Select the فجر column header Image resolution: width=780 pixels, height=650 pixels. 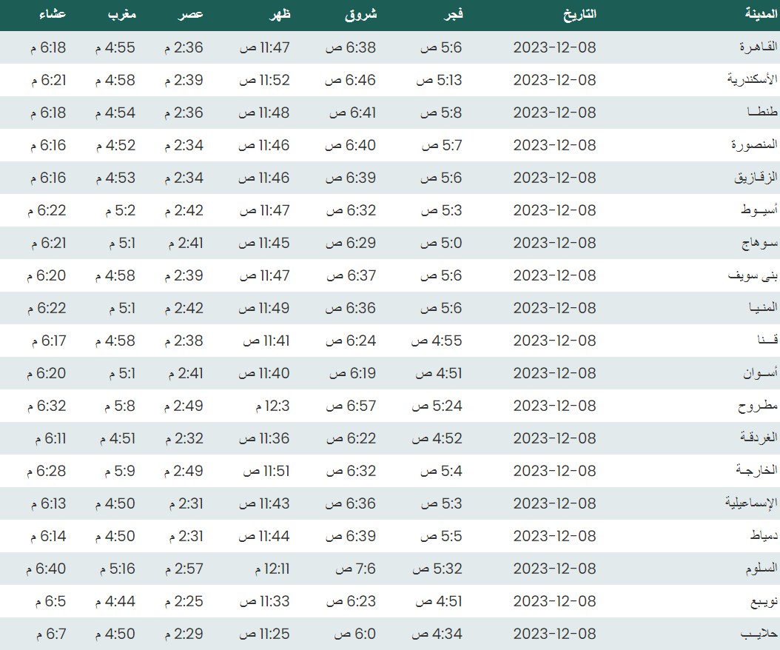tap(451, 14)
